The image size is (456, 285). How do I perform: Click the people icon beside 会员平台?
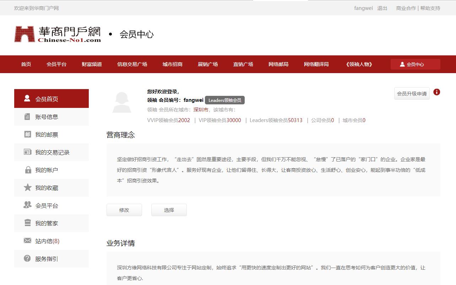click(27, 205)
